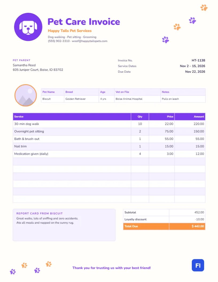Click the 'Due Date' label
This screenshot has height=282, width=218.
pyautogui.click(x=124, y=72)
